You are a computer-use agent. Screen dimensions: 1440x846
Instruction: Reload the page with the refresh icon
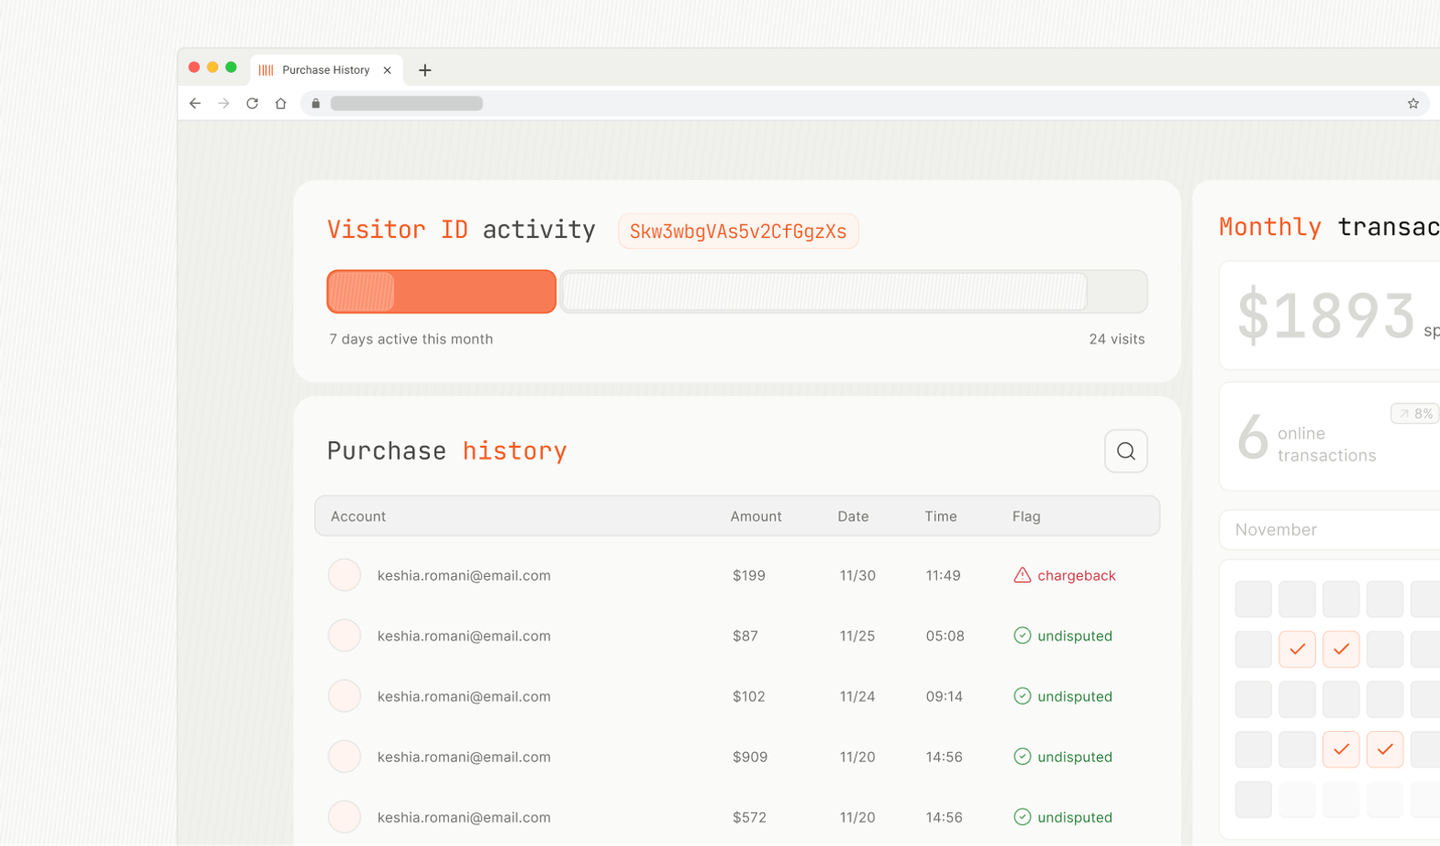tap(253, 104)
